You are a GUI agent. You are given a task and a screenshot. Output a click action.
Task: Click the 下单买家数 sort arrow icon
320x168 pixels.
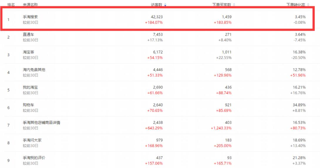[234, 5]
